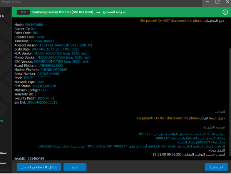Click the WorkID: 395466484 line
231x174 pixels.
[x=29, y=159]
